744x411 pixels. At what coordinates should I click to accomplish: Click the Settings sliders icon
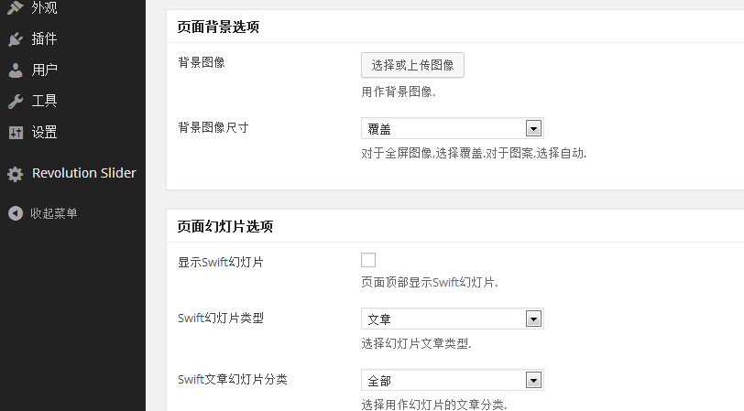coord(16,133)
